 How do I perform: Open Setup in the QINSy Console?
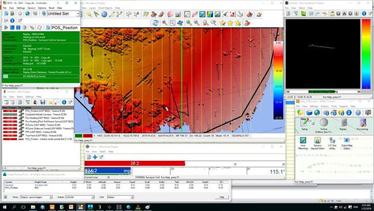(x=304, y=124)
